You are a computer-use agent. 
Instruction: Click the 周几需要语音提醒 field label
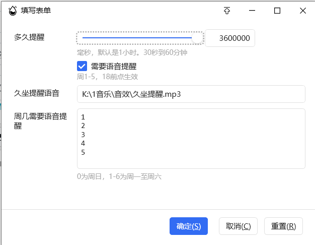40,121
